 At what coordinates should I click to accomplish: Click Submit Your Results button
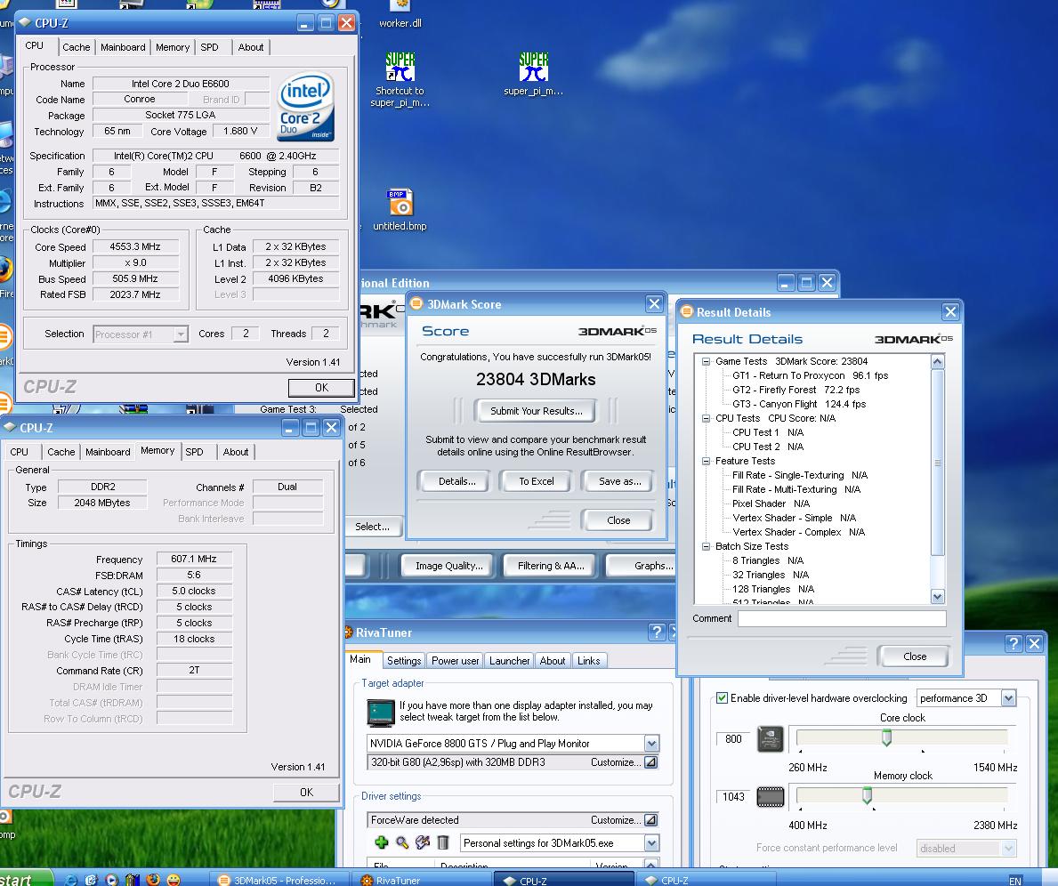click(537, 411)
